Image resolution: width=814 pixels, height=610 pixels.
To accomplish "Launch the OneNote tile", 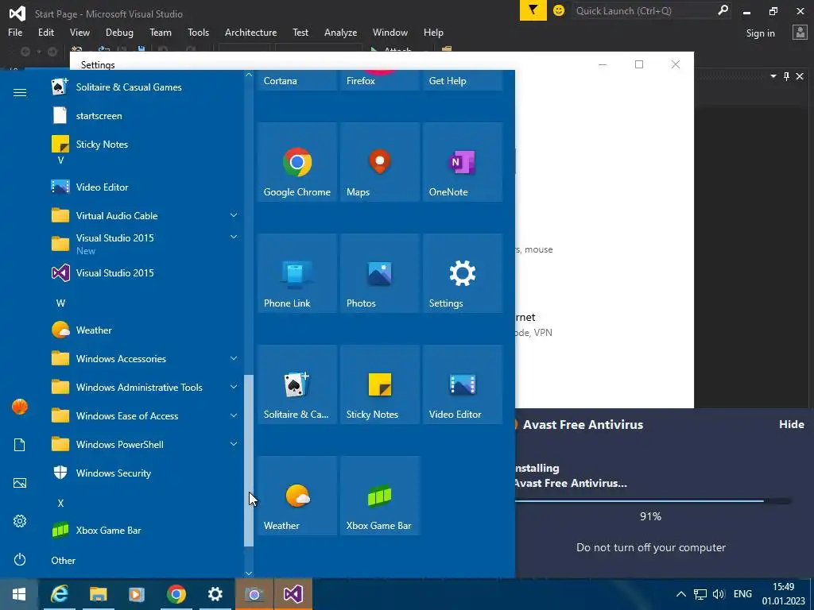I will click(x=463, y=162).
